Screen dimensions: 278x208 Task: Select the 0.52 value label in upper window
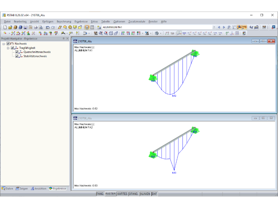point(174,96)
